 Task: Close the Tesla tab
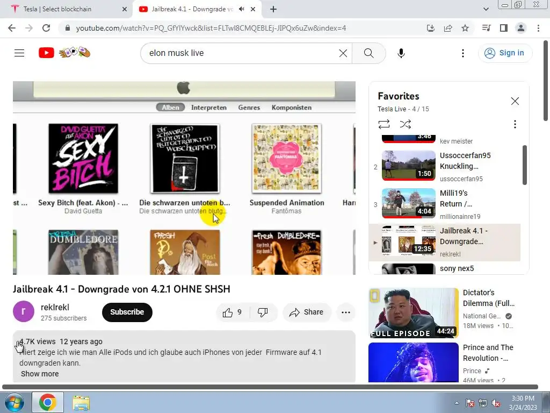(x=125, y=9)
